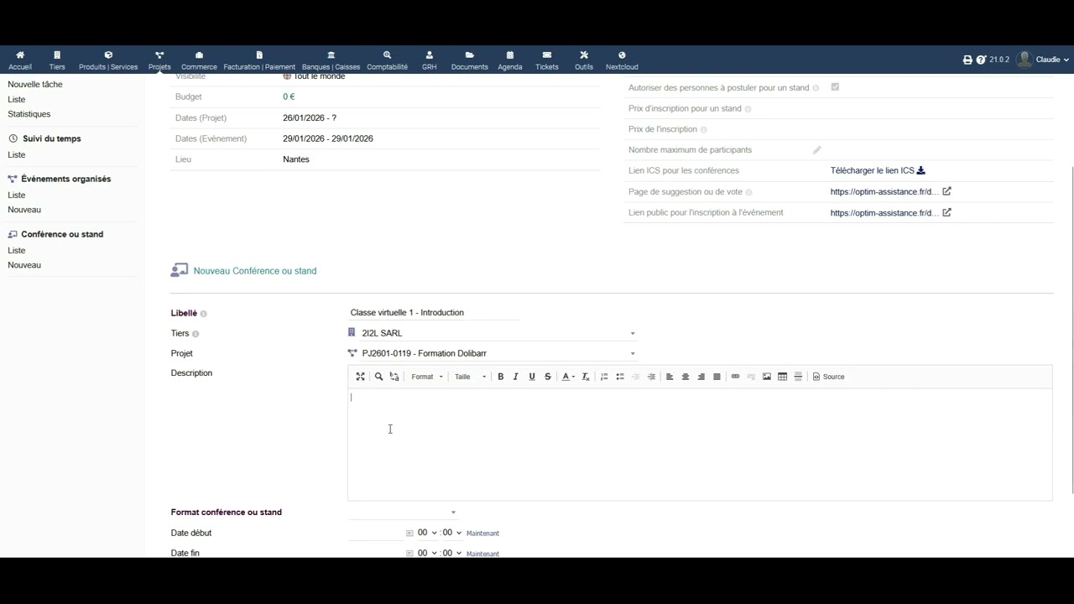Viewport: 1074px width, 604px height.
Task: Click Liste under Suivi du temps
Action: pyautogui.click(x=17, y=155)
